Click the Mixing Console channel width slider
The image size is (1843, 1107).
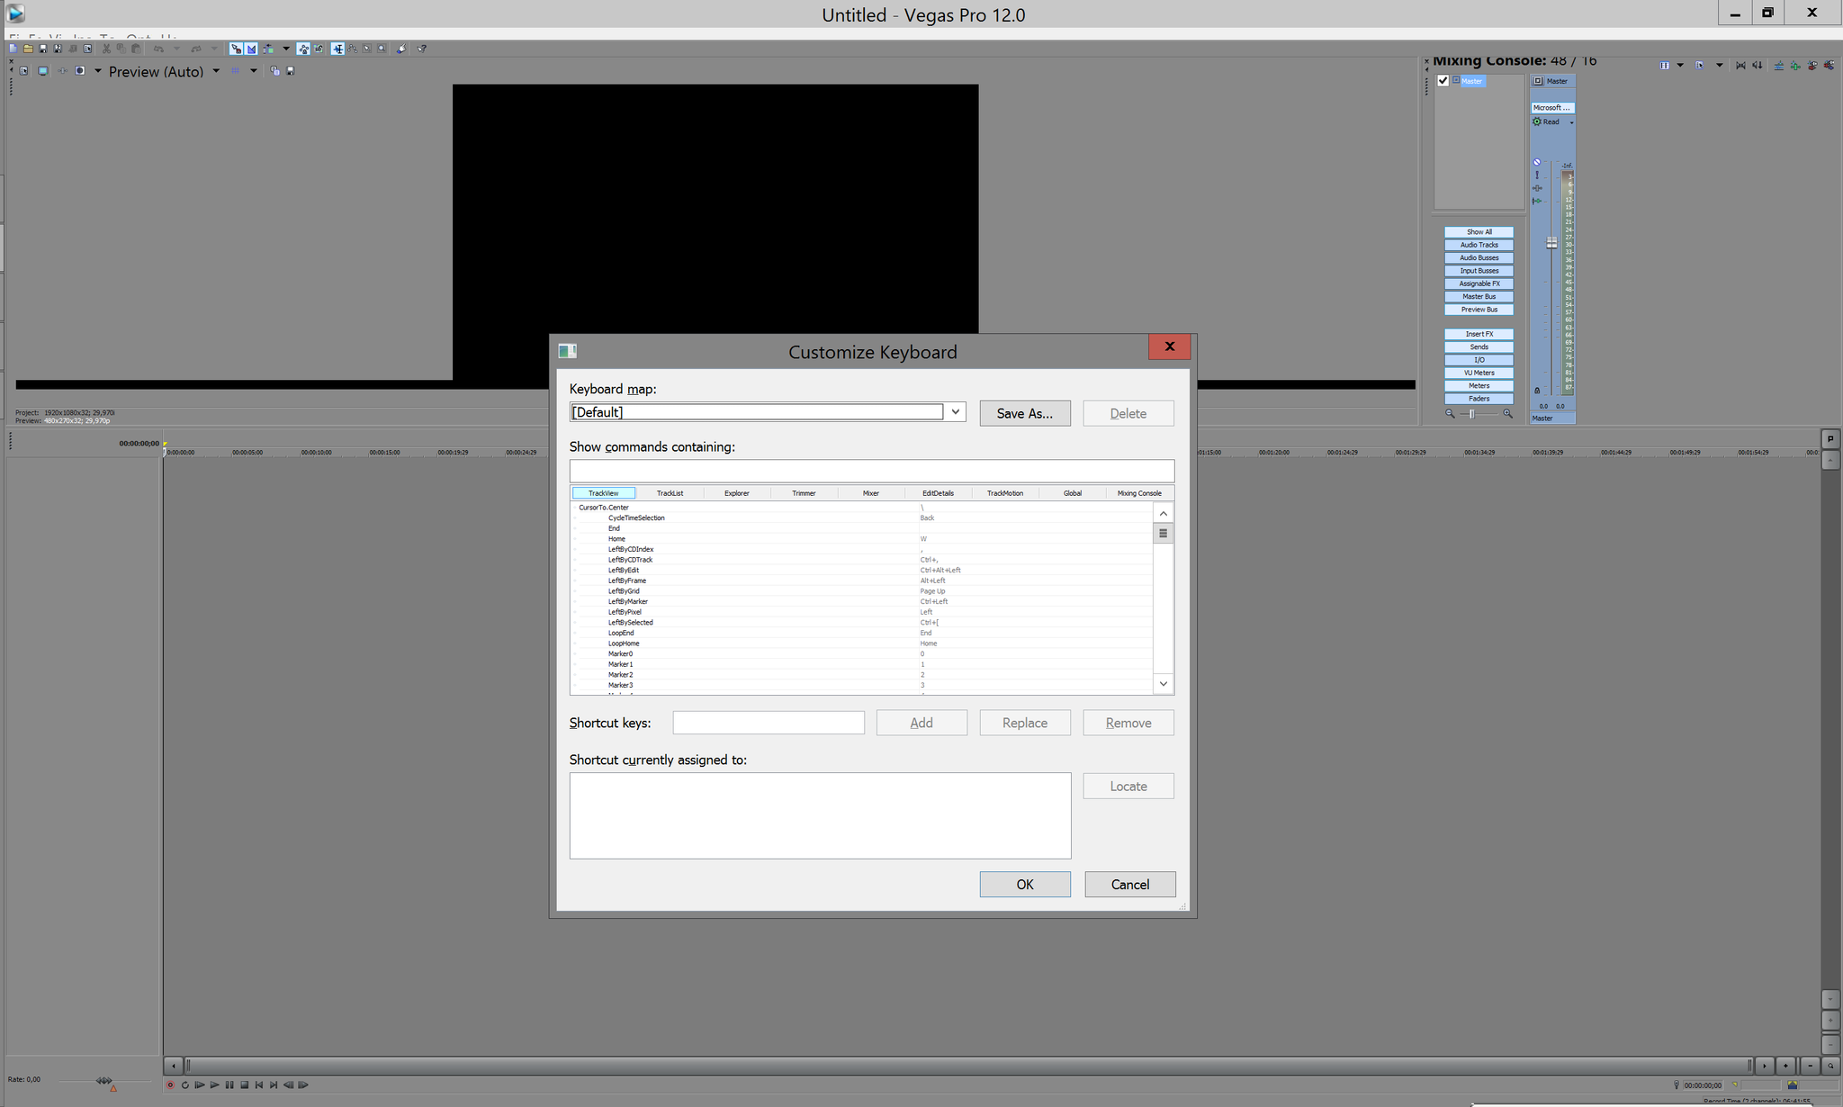point(1471,414)
